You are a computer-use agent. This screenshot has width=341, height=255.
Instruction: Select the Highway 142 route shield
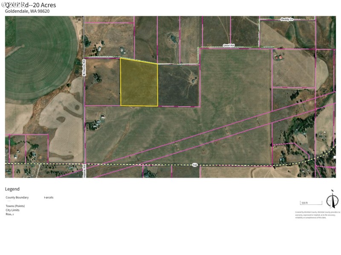click(194, 165)
